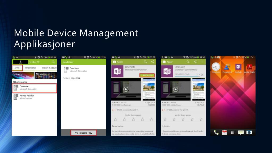The image size is (272, 153).
Task: Open the Beskrivelse section
Action: coord(118,126)
